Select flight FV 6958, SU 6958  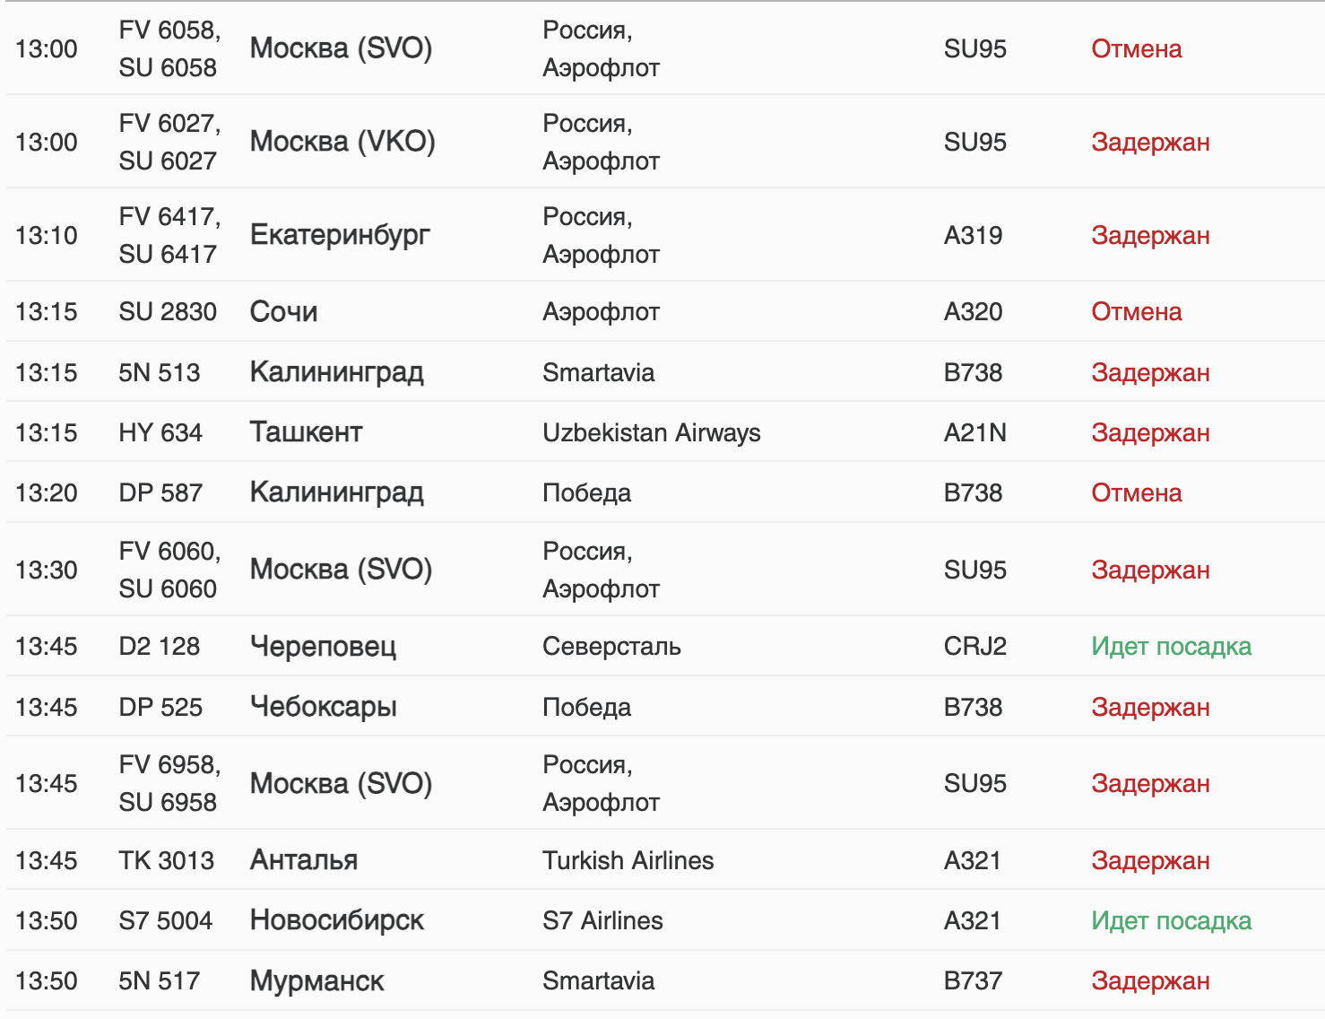pyautogui.click(x=169, y=783)
